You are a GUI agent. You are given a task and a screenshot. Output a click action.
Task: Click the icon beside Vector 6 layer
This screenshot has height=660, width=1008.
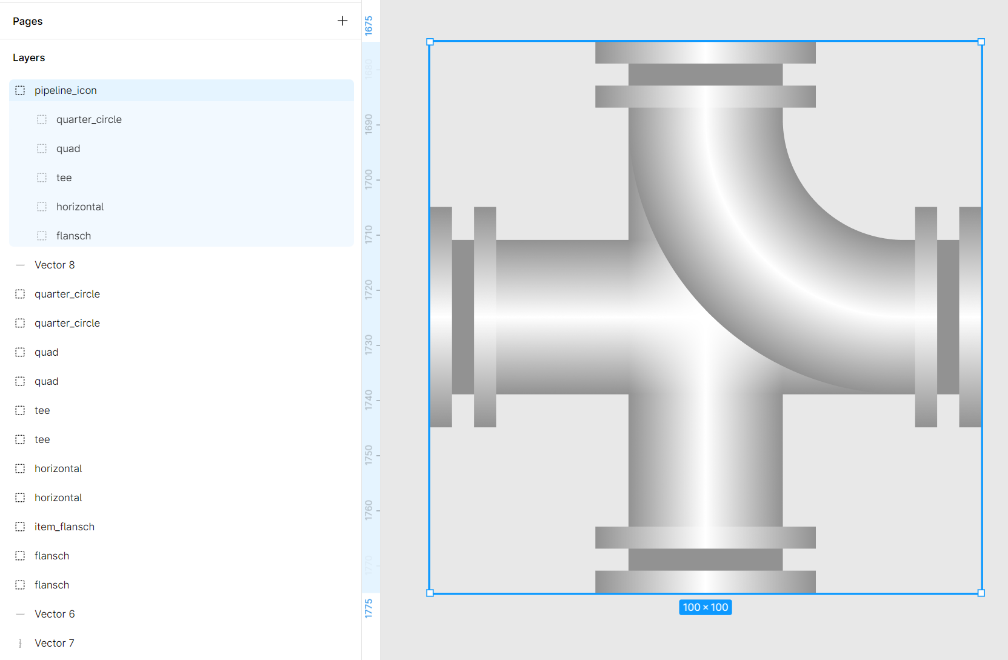click(20, 614)
